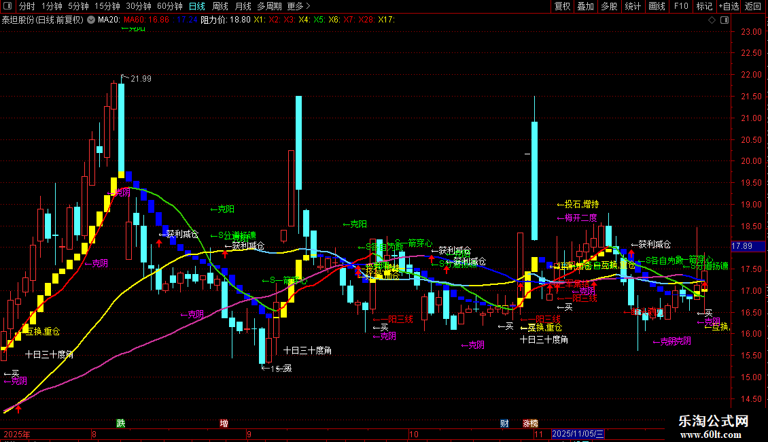This screenshot has height=442, width=768.
Task: Click the 23.00 price axis label
Action: pos(751,32)
